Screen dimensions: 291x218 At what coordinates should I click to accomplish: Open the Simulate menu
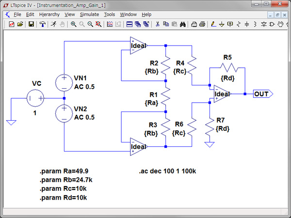click(x=89, y=15)
